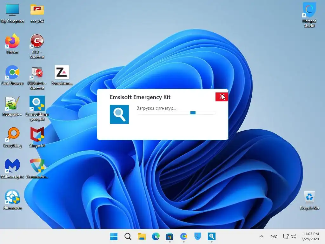The height and width of the screenshot is (244, 325).
Task: Close the Emsisoft Emergency Kit loading dialog
Action: [222, 97]
